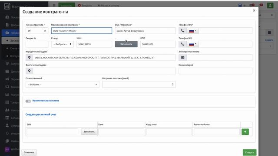Click the Создать расчетный счет heading

tap(41, 114)
